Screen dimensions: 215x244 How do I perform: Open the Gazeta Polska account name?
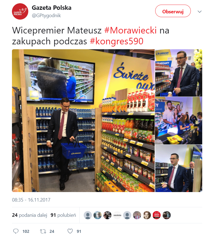click(52, 8)
